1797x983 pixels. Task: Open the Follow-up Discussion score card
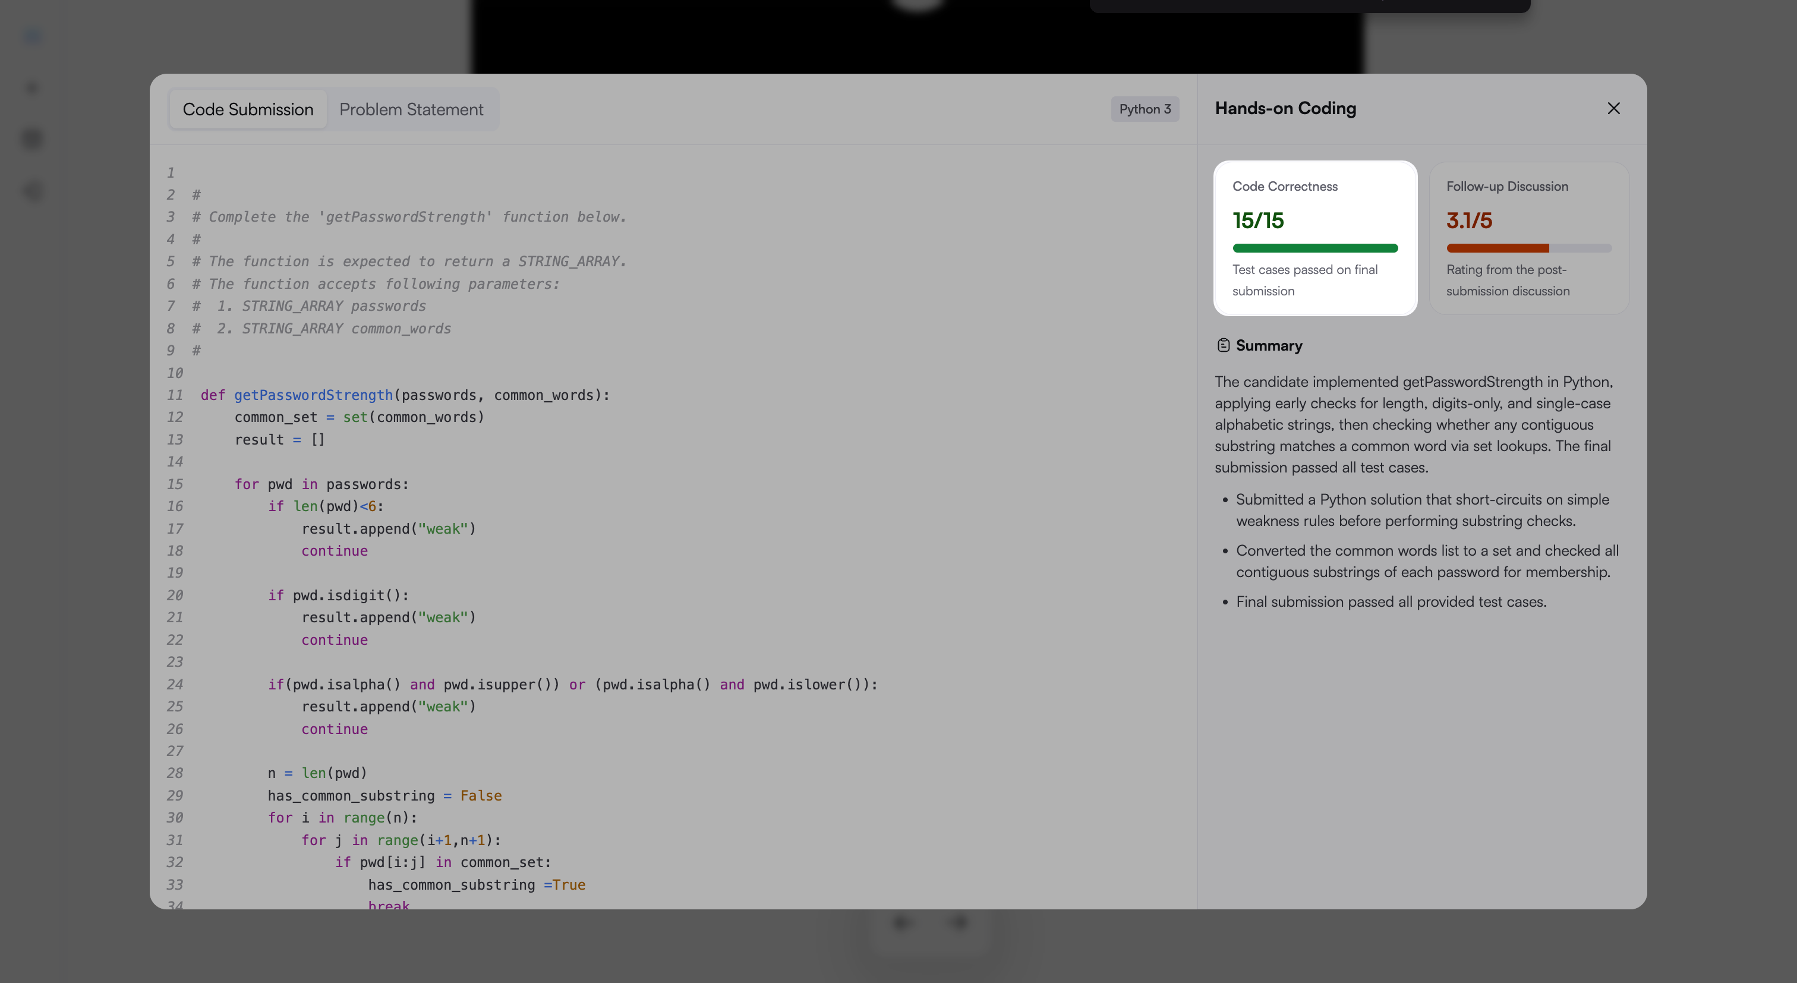click(1528, 238)
